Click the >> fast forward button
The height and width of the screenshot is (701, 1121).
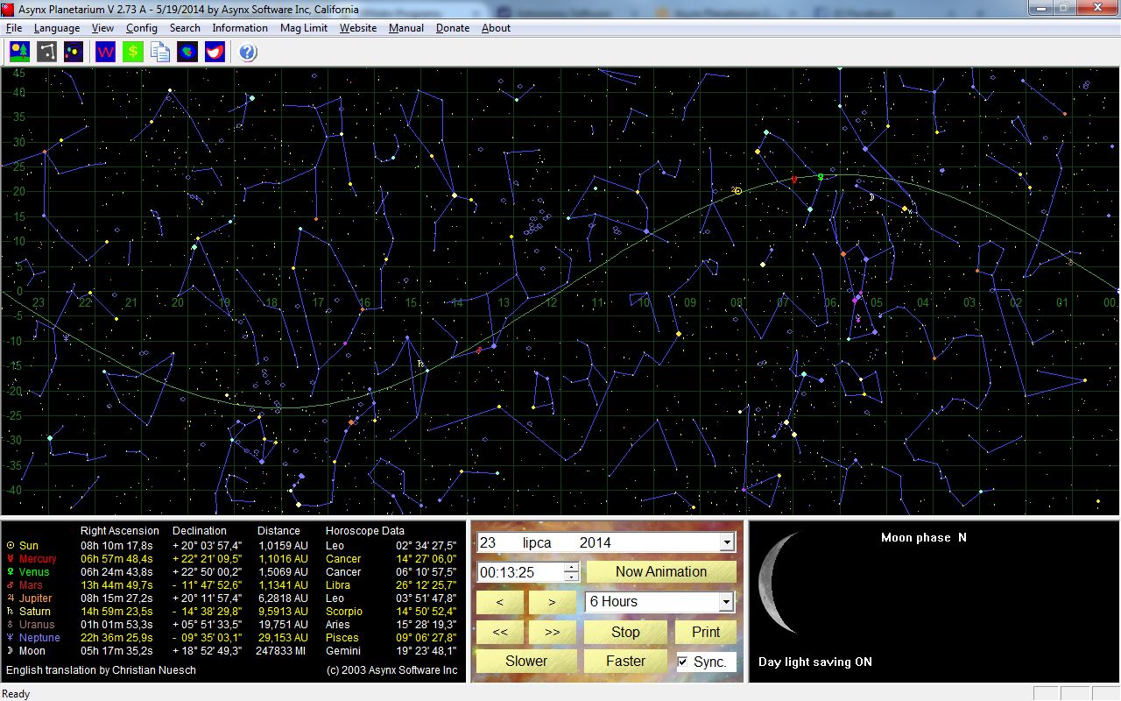(552, 633)
